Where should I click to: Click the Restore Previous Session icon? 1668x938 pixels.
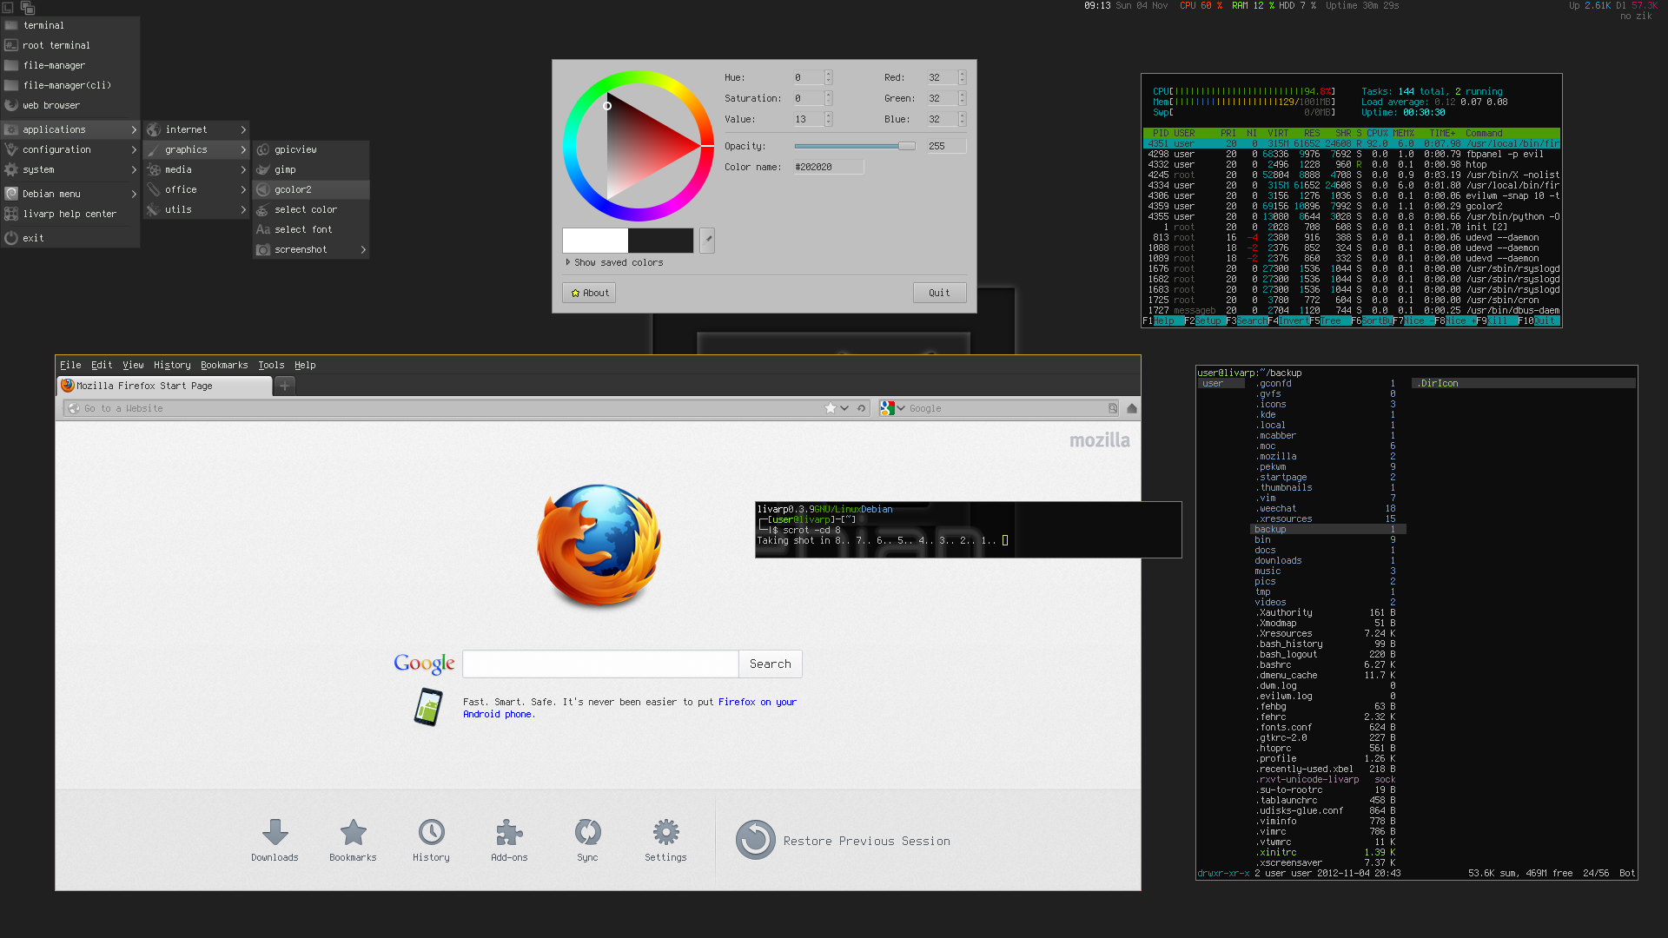pyautogui.click(x=755, y=841)
